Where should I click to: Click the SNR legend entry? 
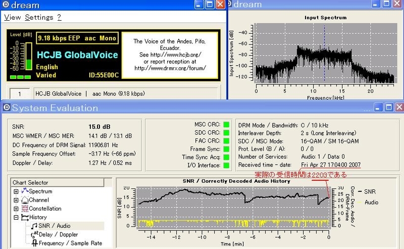click(x=367, y=191)
